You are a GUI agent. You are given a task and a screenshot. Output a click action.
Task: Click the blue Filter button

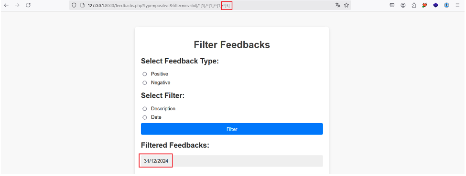(232, 129)
